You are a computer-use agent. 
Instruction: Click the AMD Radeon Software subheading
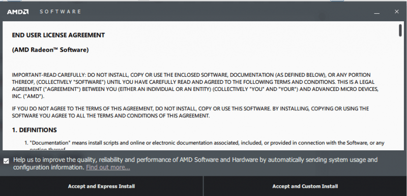(50, 50)
